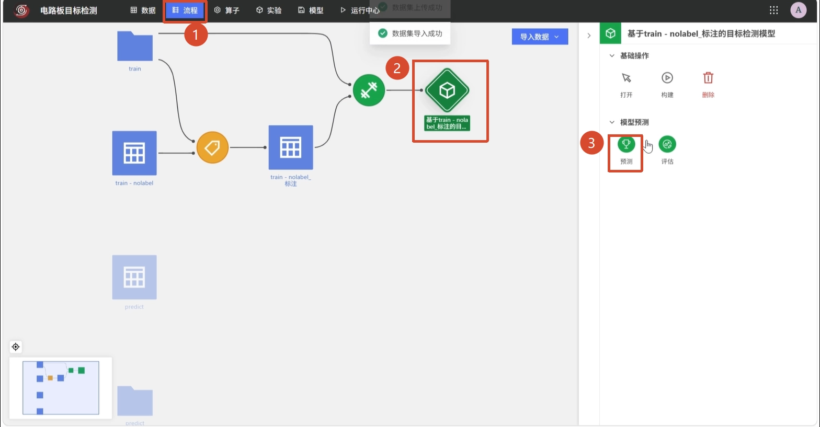The image size is (820, 427).
Task: Click the 构建 play icon
Action: pos(667,78)
